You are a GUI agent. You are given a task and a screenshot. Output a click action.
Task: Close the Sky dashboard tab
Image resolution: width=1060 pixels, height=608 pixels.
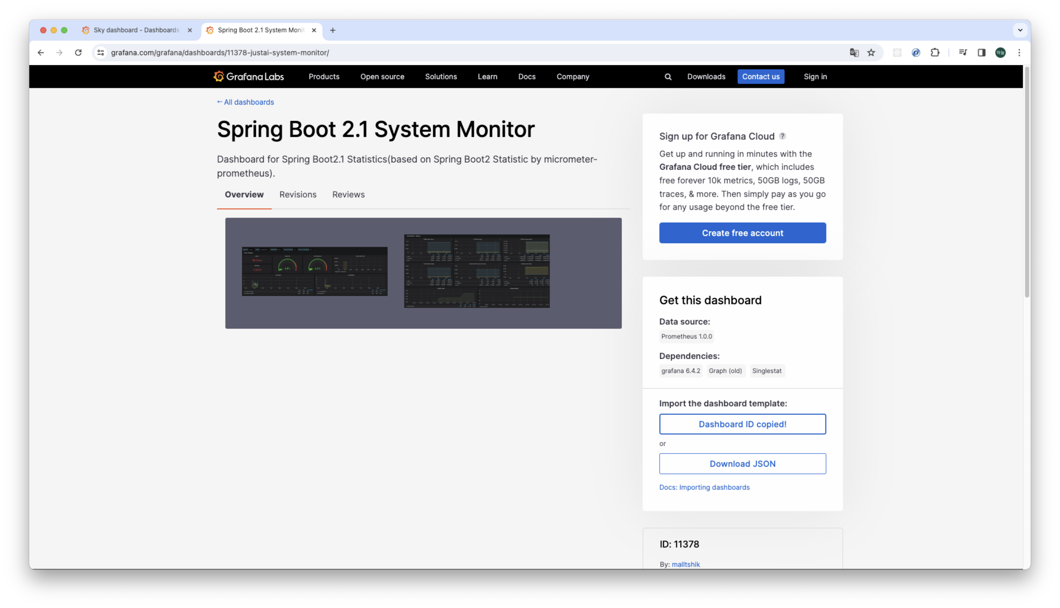190,30
